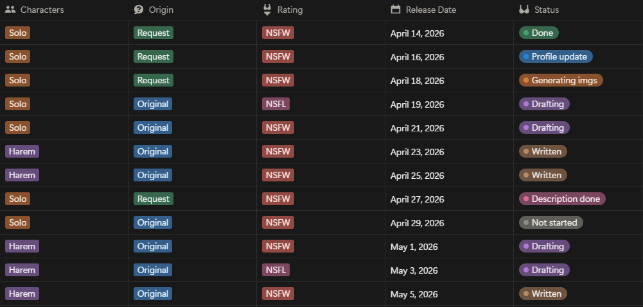
Task: Click NSFW rating in May 5 row
Action: [278, 294]
